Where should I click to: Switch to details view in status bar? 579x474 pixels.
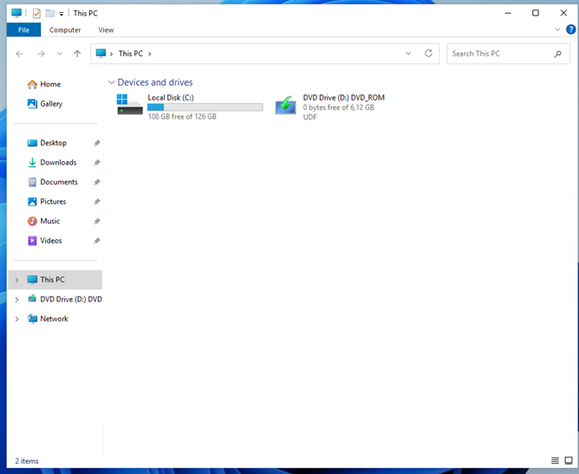click(556, 460)
